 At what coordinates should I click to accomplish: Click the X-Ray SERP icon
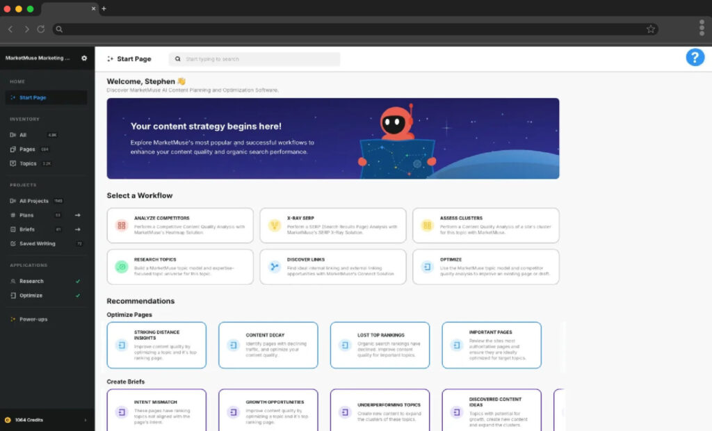274,225
